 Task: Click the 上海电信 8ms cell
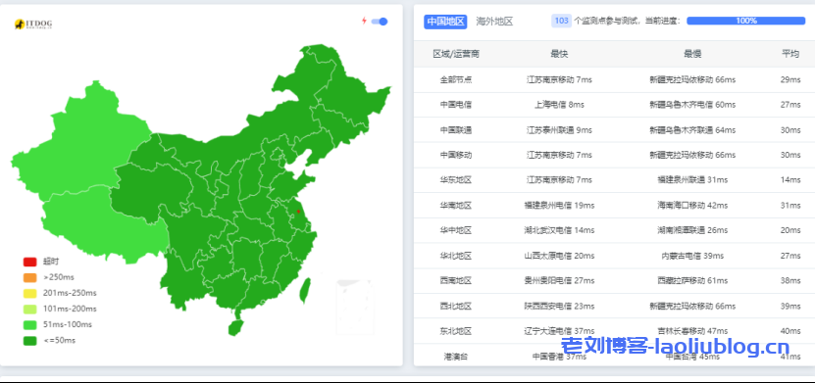559,105
